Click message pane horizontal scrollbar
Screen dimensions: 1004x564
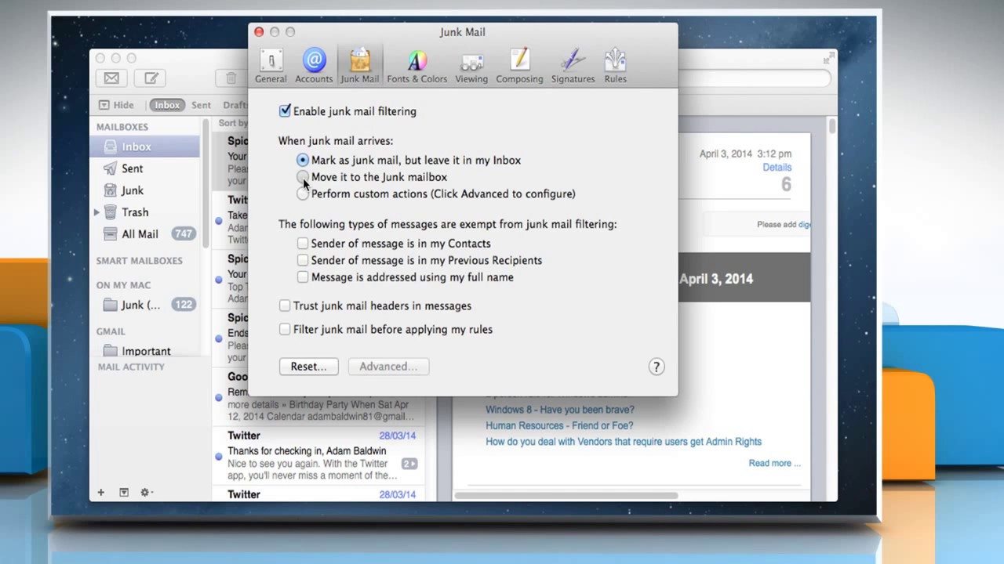point(566,495)
